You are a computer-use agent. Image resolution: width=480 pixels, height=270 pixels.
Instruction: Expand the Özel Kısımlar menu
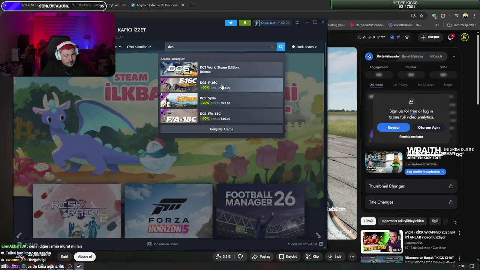[139, 47]
